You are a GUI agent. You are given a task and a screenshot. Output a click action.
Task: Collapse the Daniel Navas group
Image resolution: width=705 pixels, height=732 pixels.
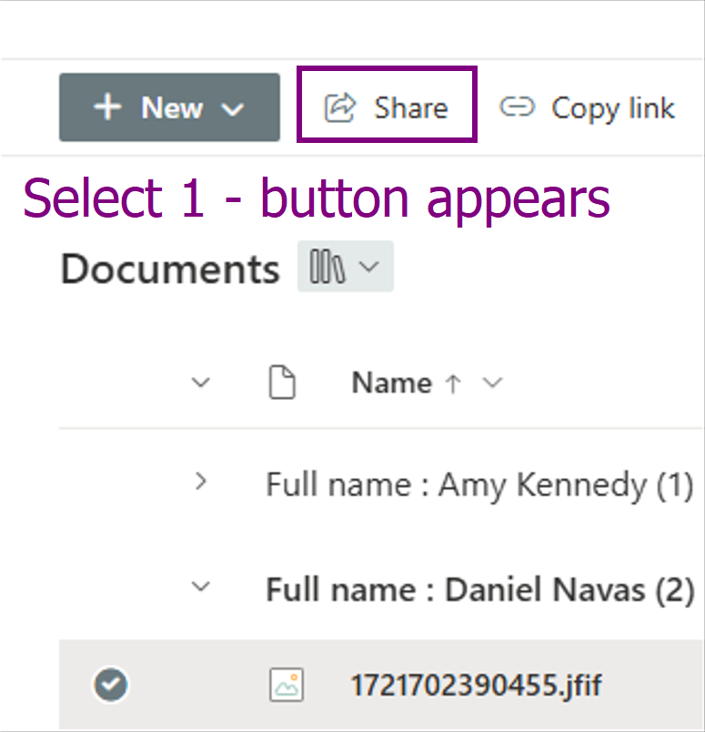(x=201, y=586)
